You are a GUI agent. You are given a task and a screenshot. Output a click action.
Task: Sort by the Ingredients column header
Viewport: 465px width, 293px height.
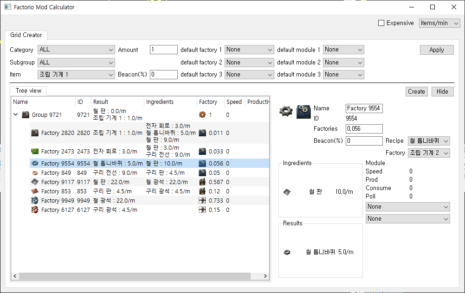[170, 102]
